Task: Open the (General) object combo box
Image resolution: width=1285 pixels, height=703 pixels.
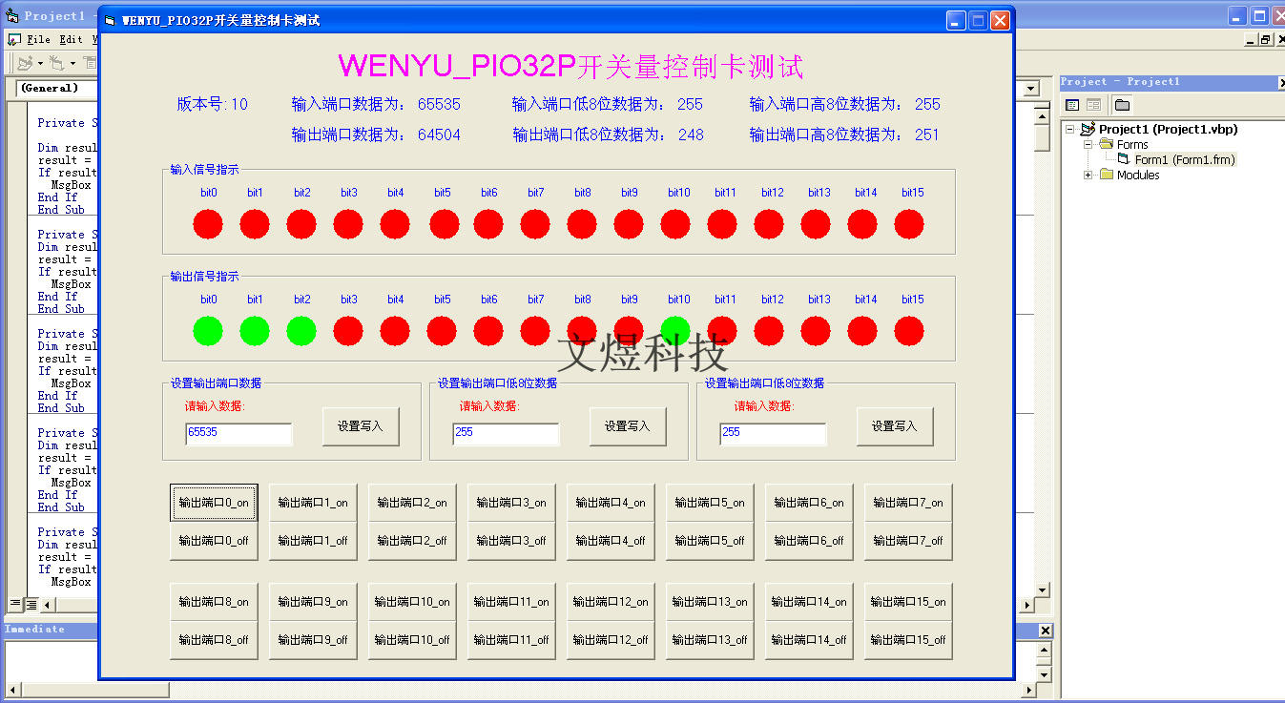Action: point(55,88)
